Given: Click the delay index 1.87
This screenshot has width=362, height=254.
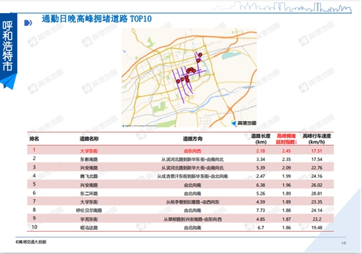Looking at the screenshot, I should pos(286,219).
